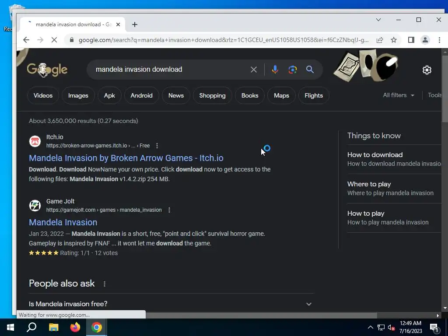Screen dimensions: 448x336
Task: Open the All filters dropdown
Action: click(x=399, y=95)
